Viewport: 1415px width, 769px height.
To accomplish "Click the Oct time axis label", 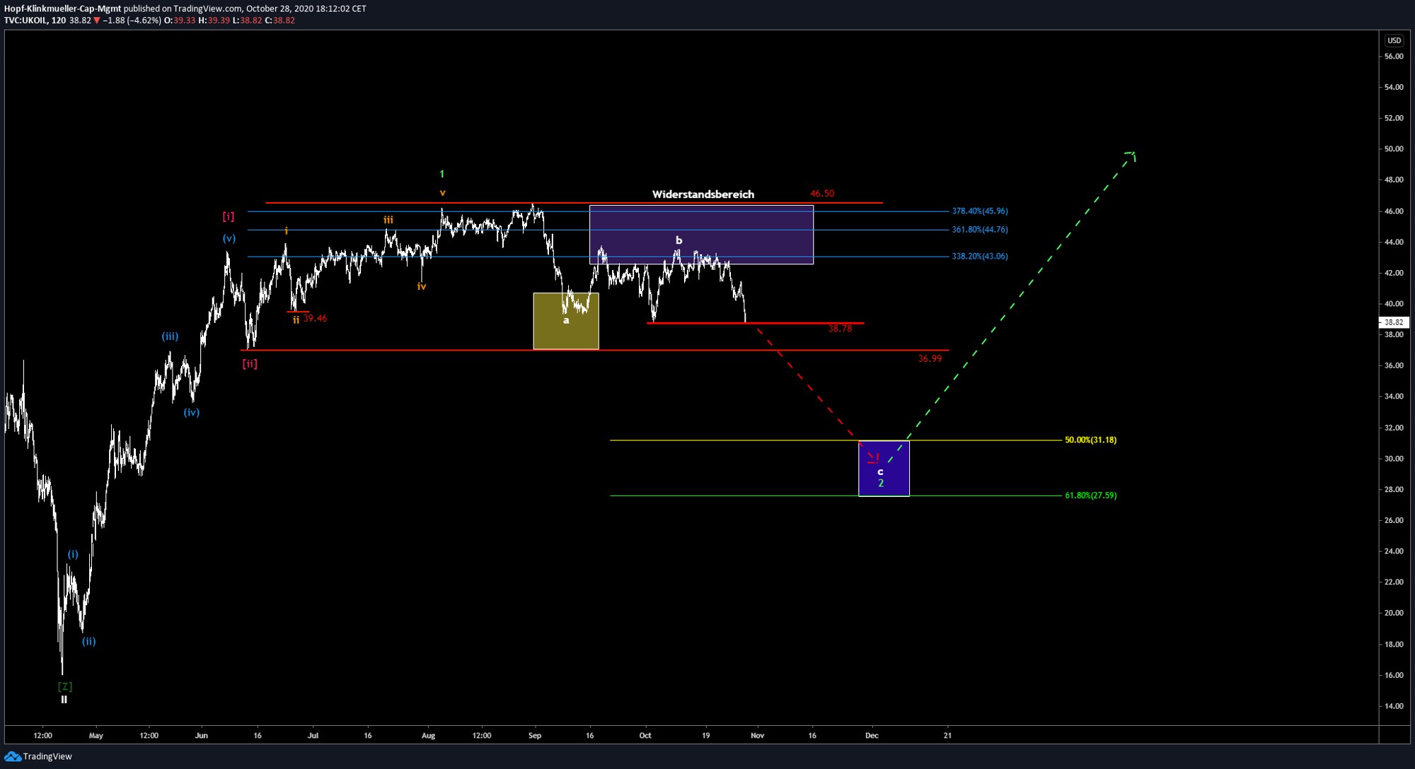I will tap(645, 736).
